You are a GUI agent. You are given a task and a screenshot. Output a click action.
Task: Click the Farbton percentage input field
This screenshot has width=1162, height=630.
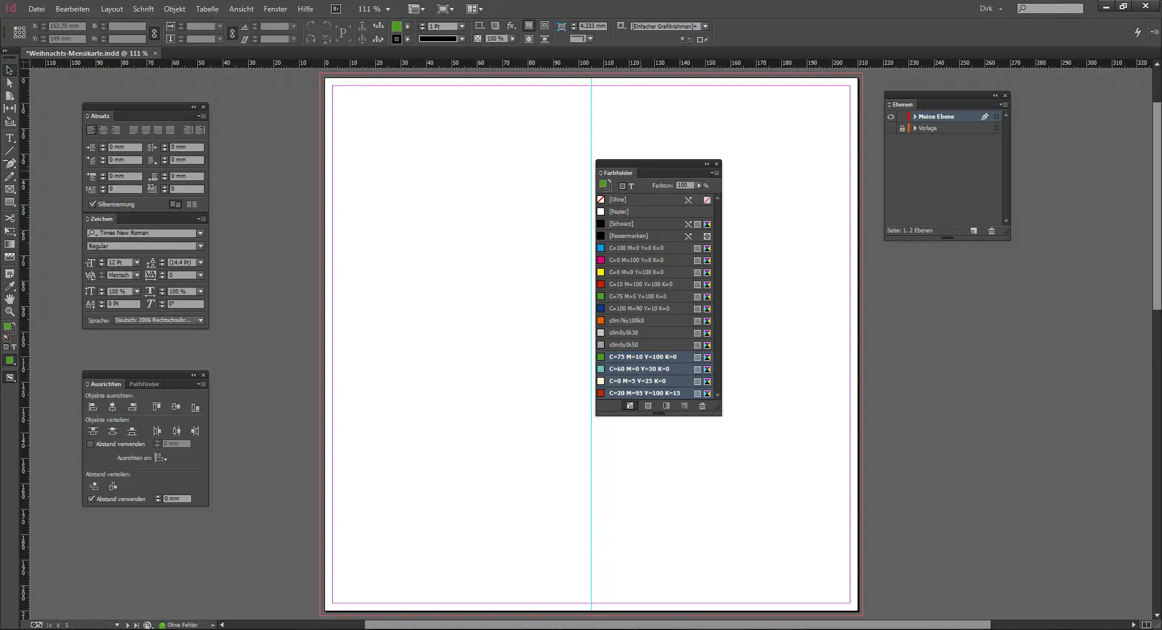(x=684, y=186)
